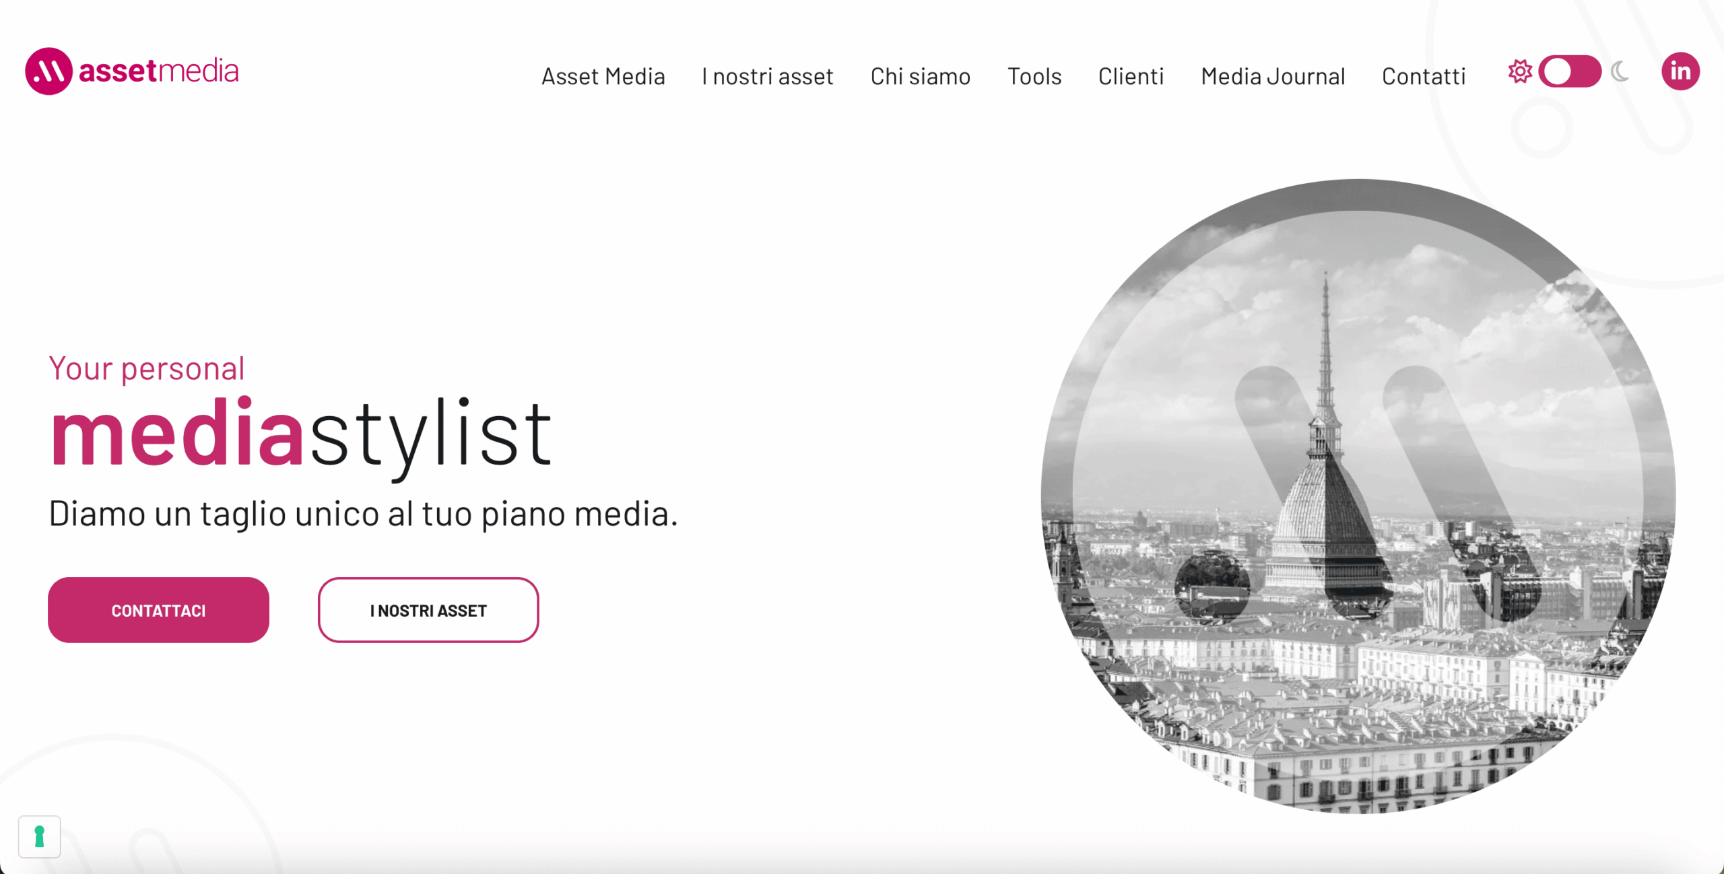Screen dimensions: 1724x874
Task: Click the CONTATTACI button
Action: (x=158, y=610)
